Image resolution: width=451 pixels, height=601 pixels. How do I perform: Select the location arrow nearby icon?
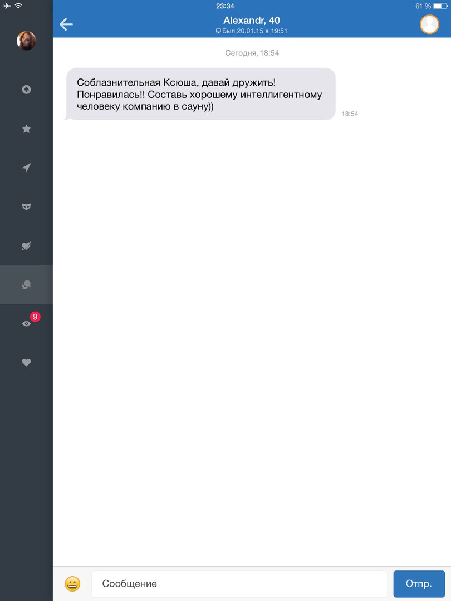26,168
